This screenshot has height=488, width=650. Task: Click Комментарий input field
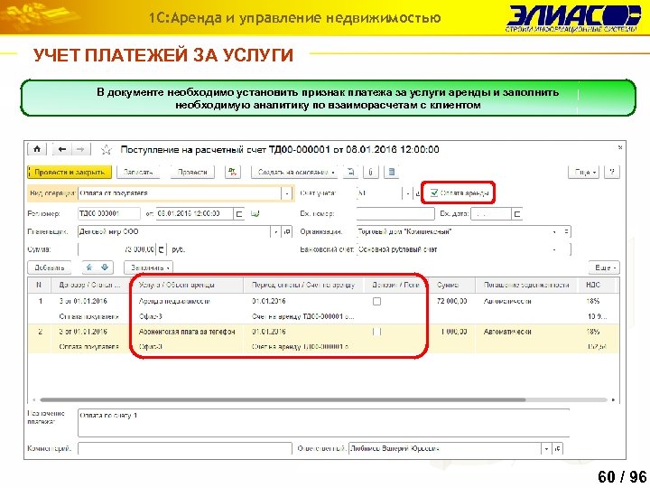pos(185,448)
